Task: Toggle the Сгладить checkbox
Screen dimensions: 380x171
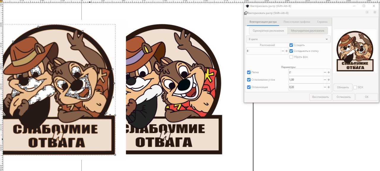Action: (291, 45)
